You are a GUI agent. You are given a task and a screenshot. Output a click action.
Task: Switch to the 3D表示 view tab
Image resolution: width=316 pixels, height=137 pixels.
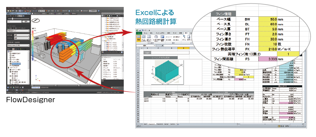[43, 14]
